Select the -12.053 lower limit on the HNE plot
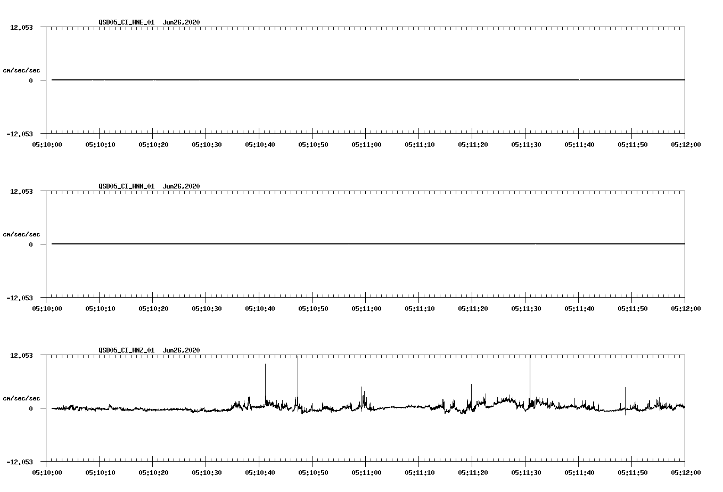723x492 pixels. coord(20,134)
